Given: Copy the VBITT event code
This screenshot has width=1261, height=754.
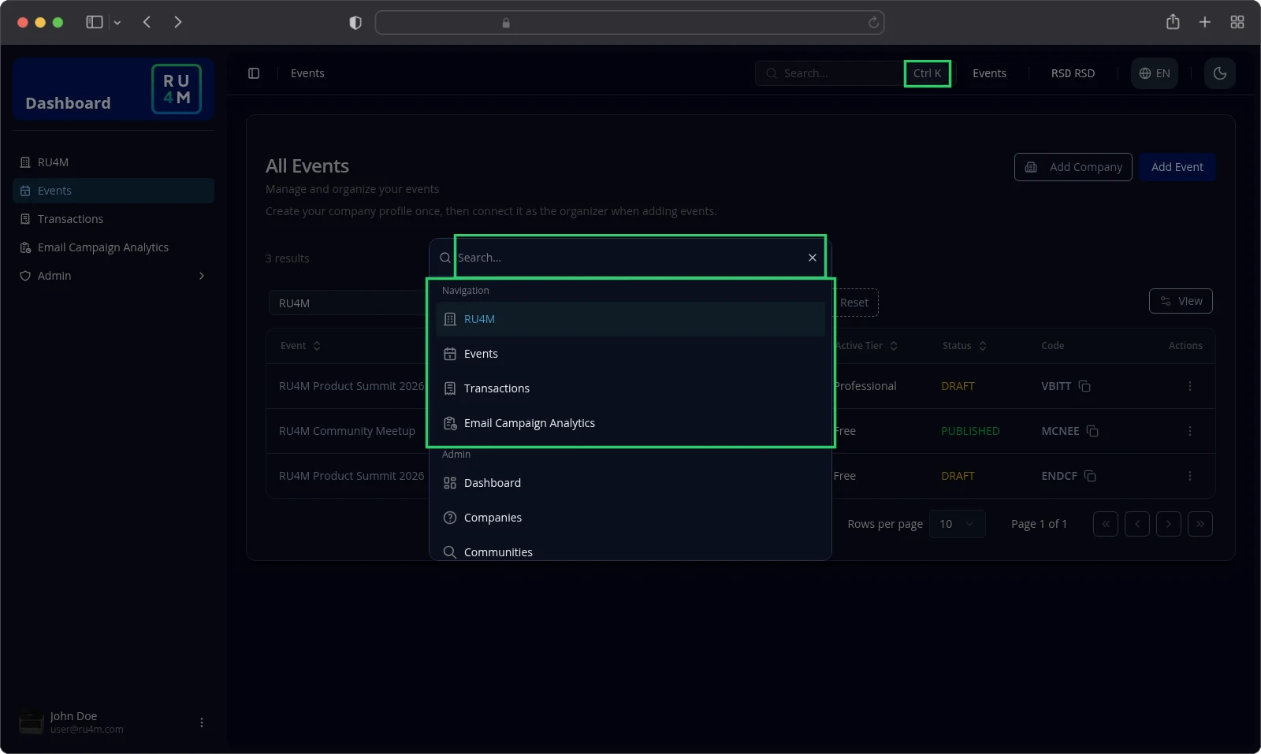Looking at the screenshot, I should tap(1084, 386).
